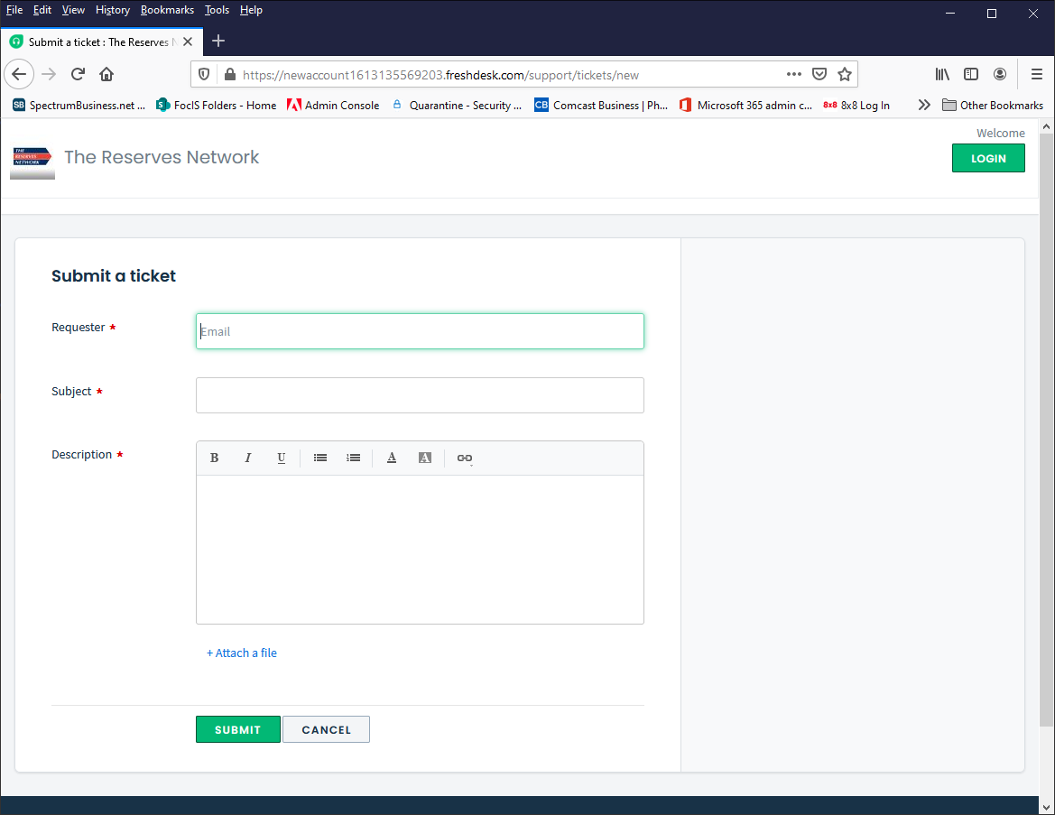The height and width of the screenshot is (815, 1055).
Task: Open the Firefox account menu
Action: point(1000,74)
